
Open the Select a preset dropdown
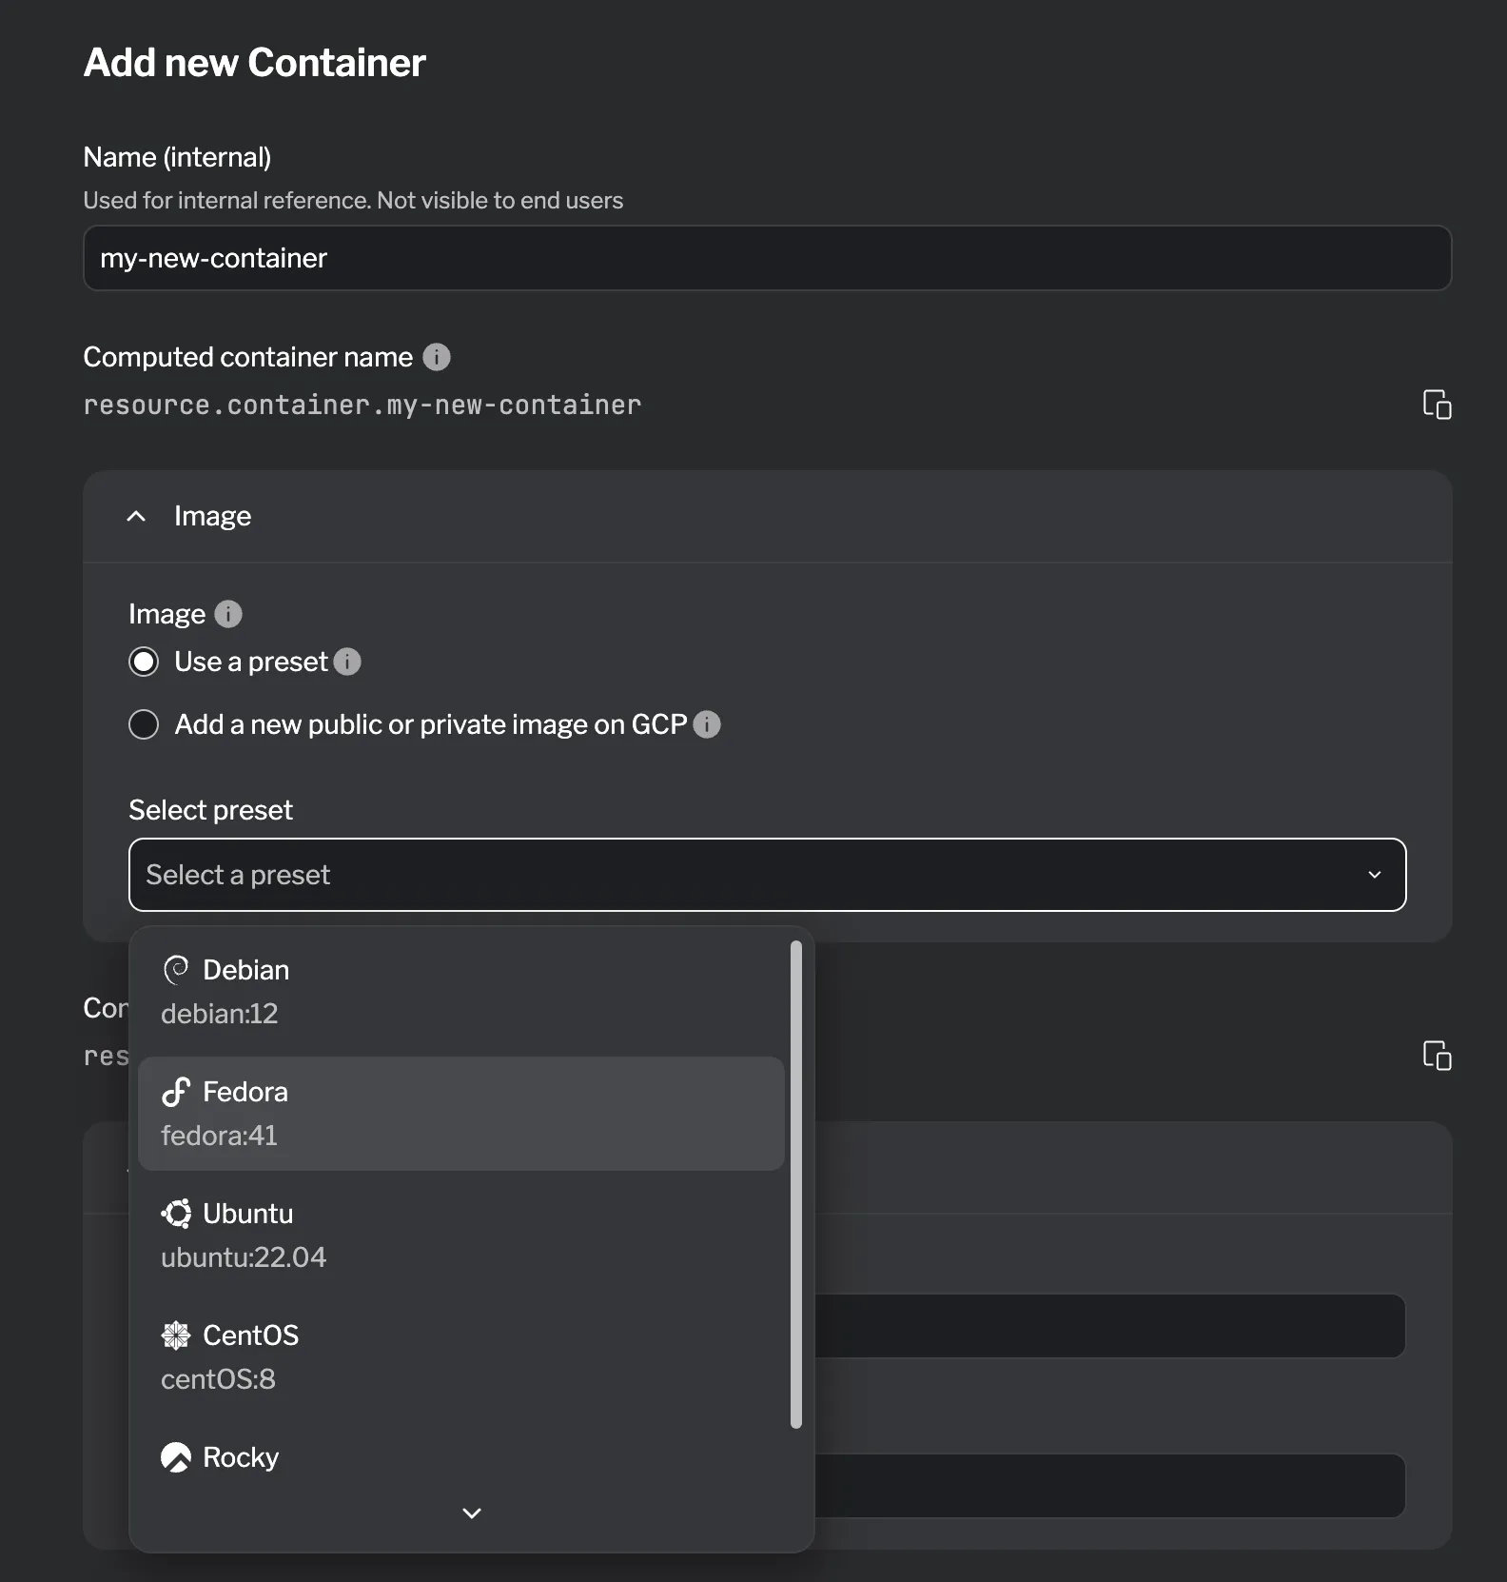767,875
